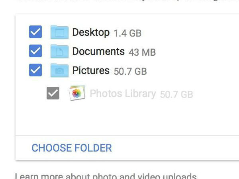Click the Photos Library app icon
Screen dimensions: 239x179
click(x=77, y=93)
